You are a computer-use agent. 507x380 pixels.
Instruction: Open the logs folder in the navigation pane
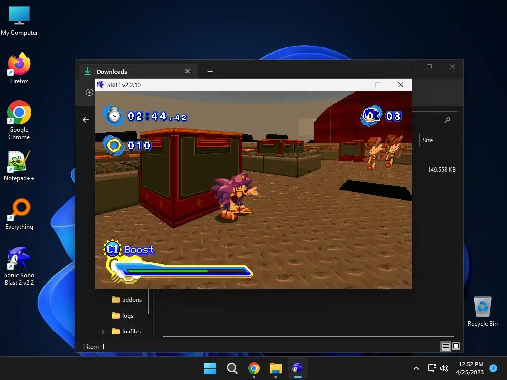tap(123, 315)
